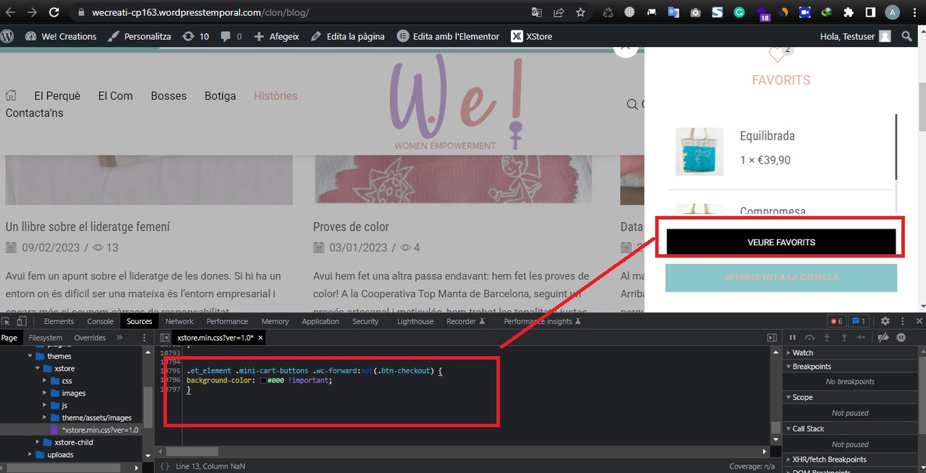Screen dimensions: 926x473
Task: Click the VEURE FAVORITS button
Action: click(x=781, y=242)
